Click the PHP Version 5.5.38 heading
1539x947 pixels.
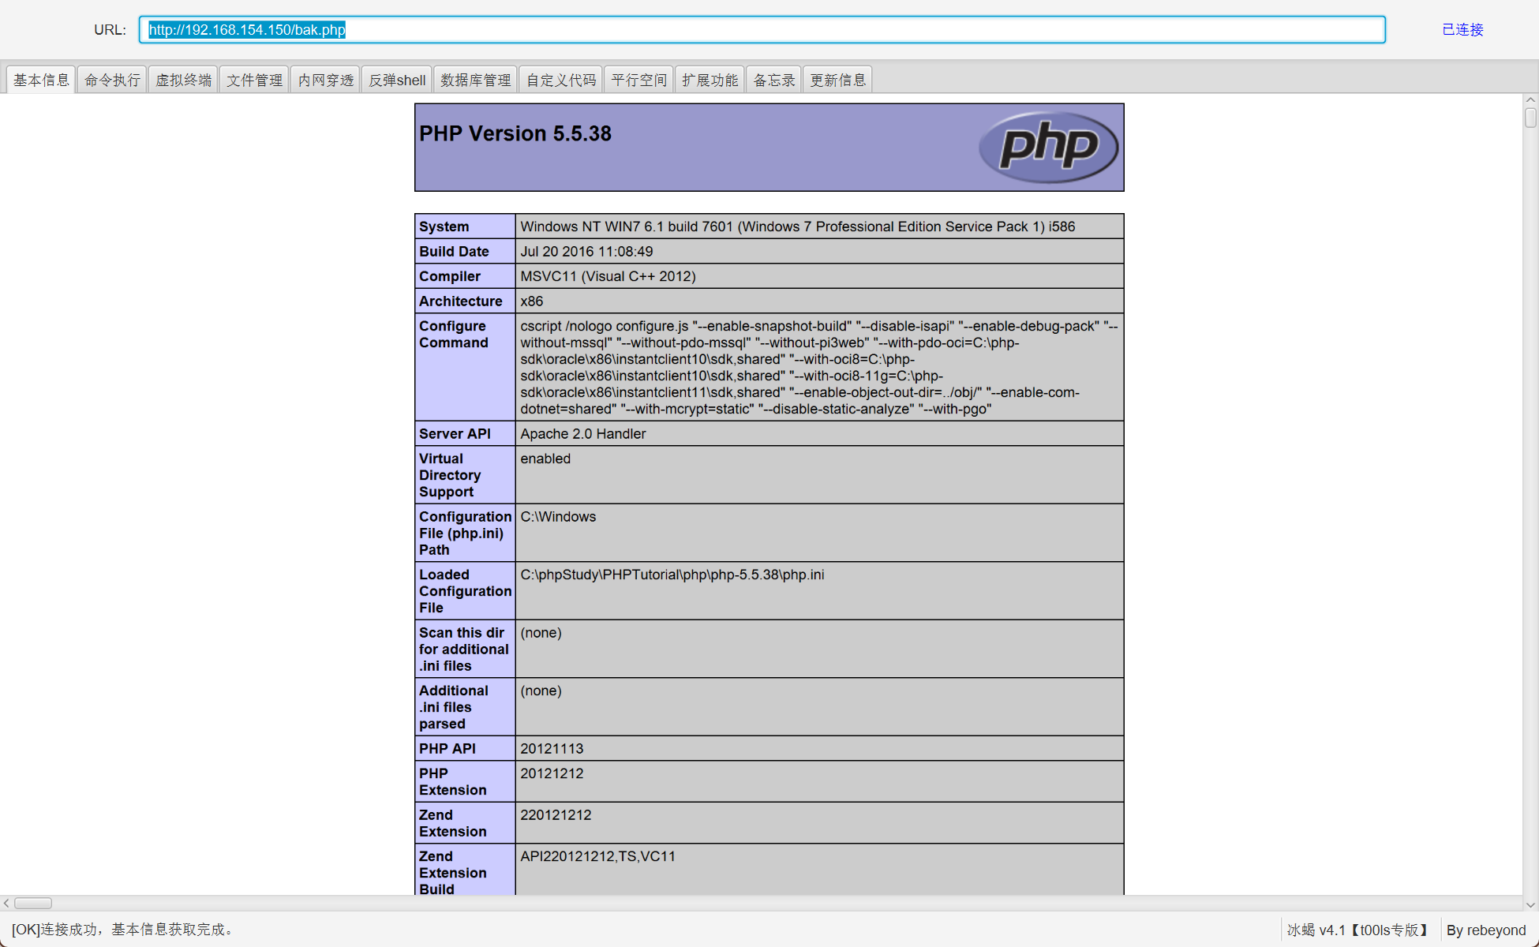(515, 133)
